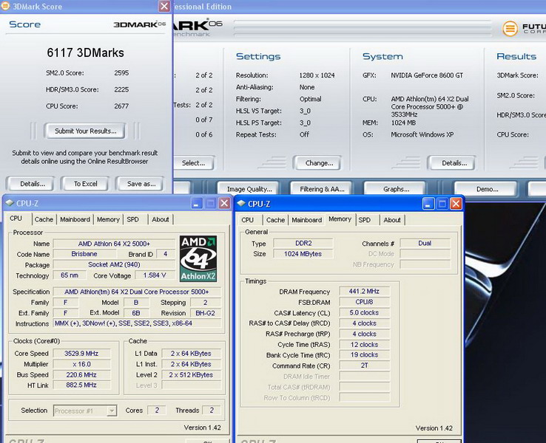Click the Name field AMD Athlon 64 X2 5000+

point(114,244)
